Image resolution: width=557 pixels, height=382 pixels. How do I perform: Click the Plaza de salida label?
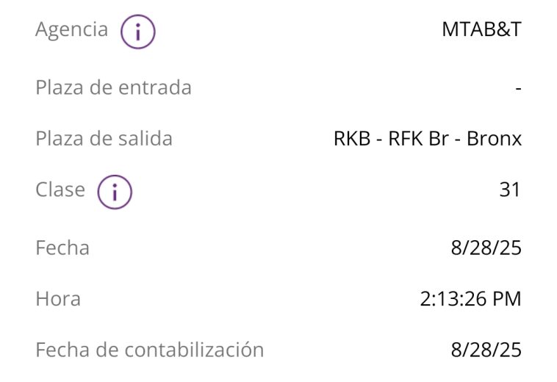[104, 139]
